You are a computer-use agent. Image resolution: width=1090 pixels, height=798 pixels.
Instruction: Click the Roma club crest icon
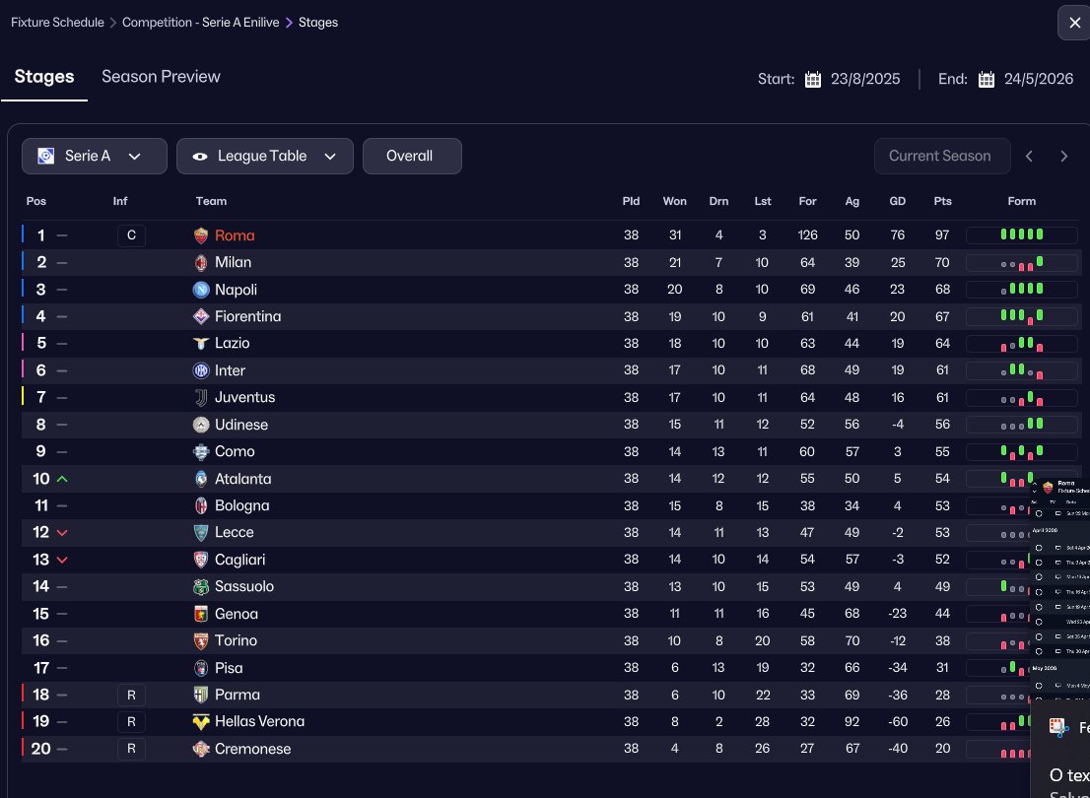(201, 235)
